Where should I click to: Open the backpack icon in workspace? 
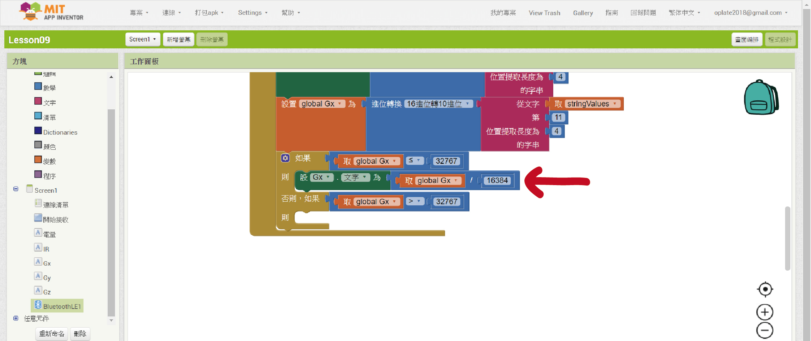pos(761,98)
